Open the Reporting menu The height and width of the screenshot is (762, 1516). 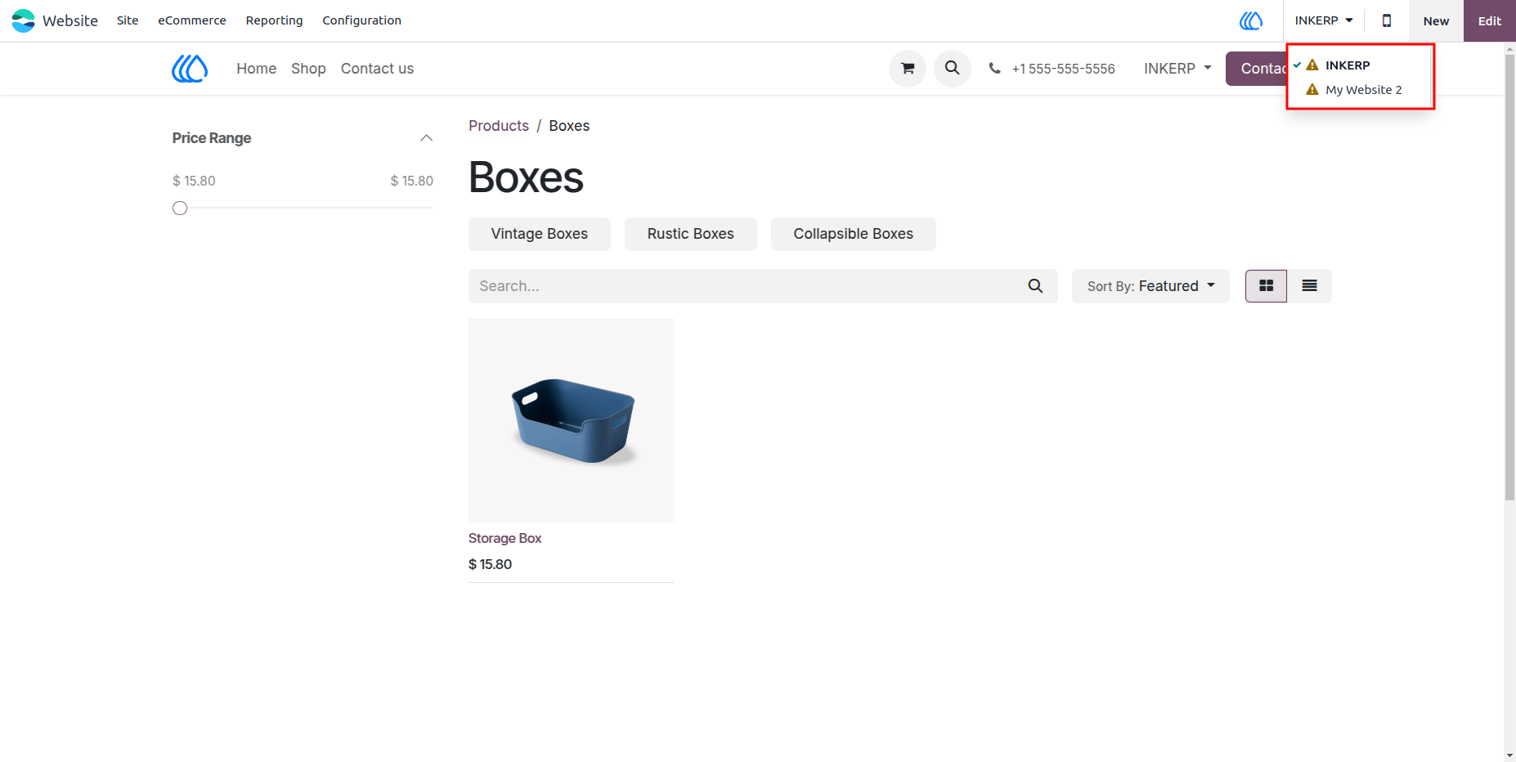click(x=274, y=20)
